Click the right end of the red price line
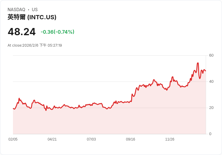Image resolution: width=222 pixels, height=155 pixels. click(x=205, y=71)
